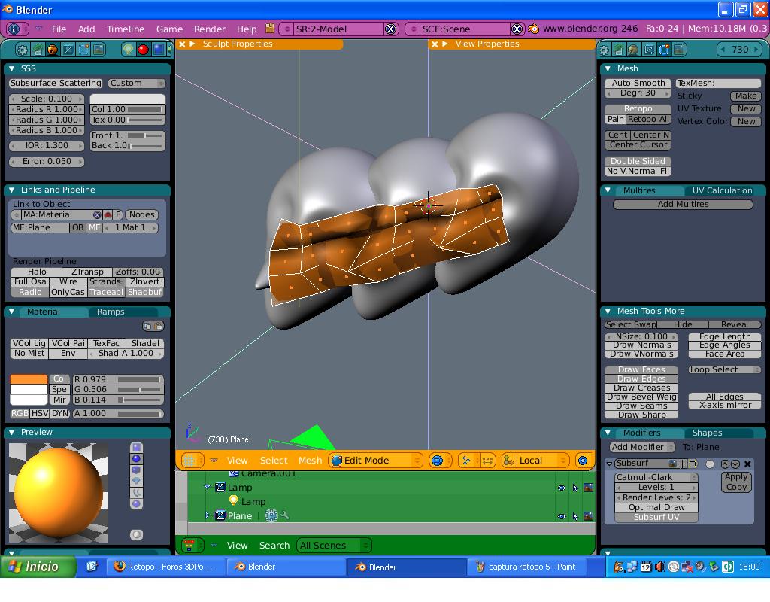Click the volume speaker tray icon
Image resolution: width=770 pixels, height=602 pixels.
point(659,567)
